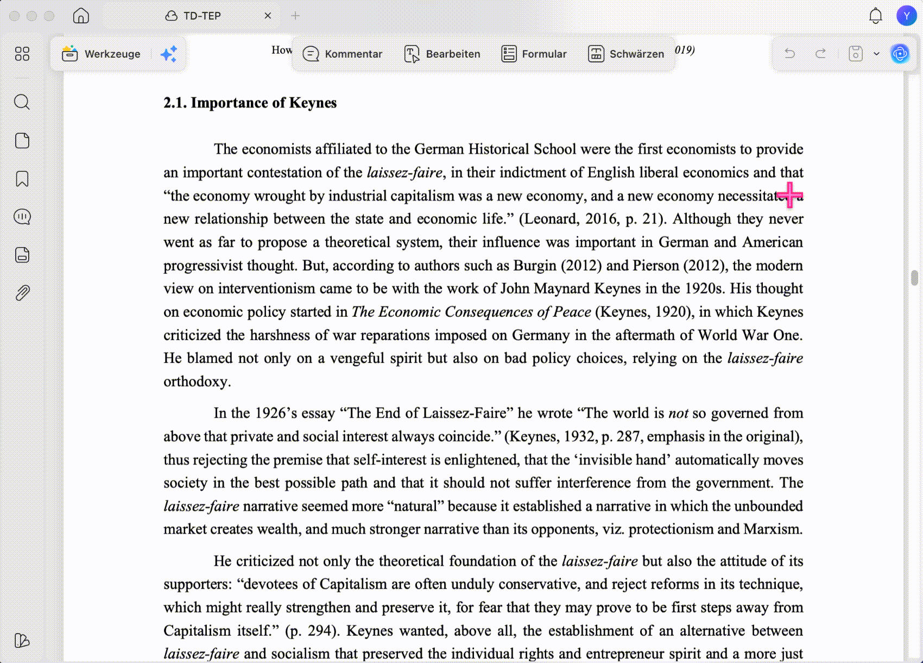Open the Werkzeuge tools menu

tap(102, 54)
